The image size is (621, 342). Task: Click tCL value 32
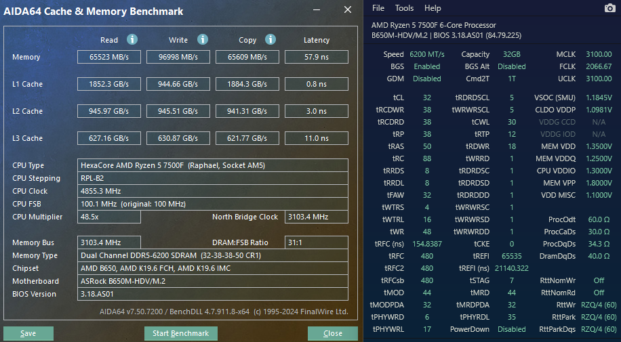(427, 98)
